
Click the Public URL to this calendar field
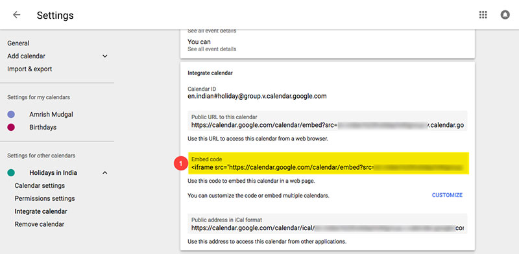[x=328, y=121]
